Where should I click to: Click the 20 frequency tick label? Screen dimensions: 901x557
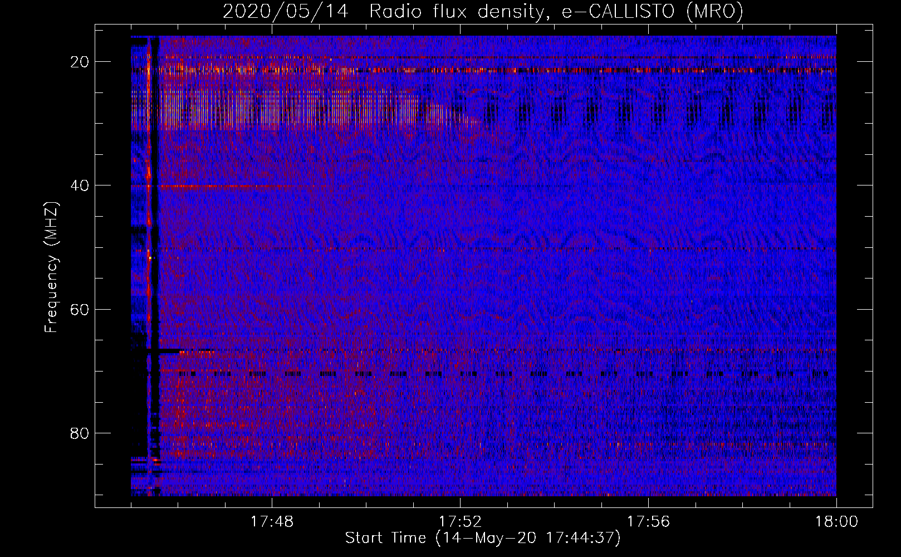tap(80, 62)
